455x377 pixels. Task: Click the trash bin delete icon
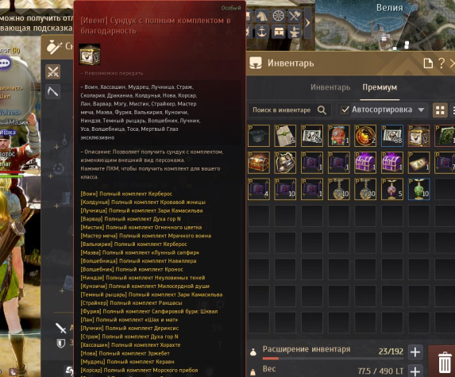(x=445, y=362)
